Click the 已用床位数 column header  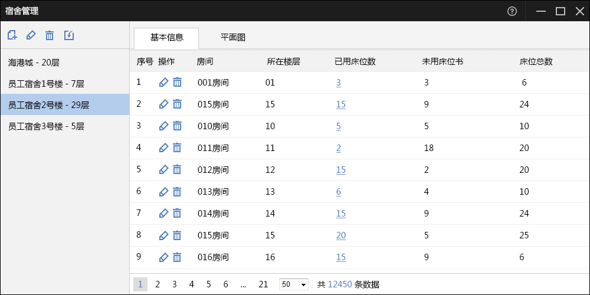355,61
